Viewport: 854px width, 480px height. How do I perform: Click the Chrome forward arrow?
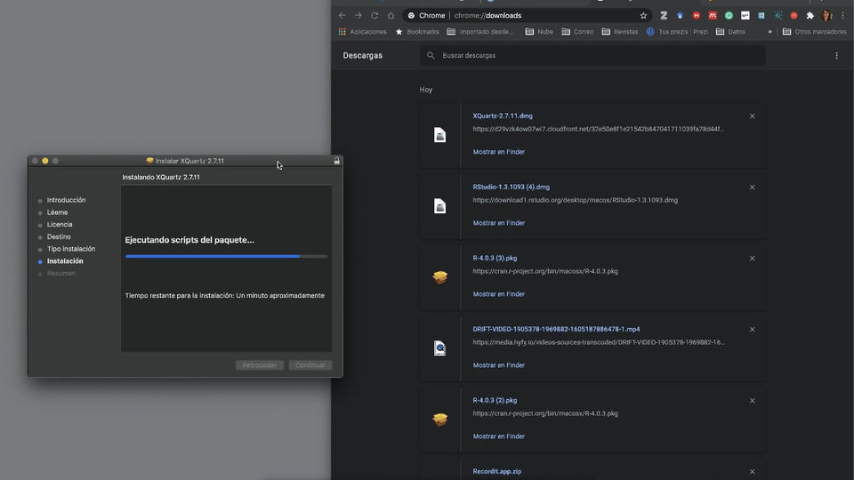[359, 16]
